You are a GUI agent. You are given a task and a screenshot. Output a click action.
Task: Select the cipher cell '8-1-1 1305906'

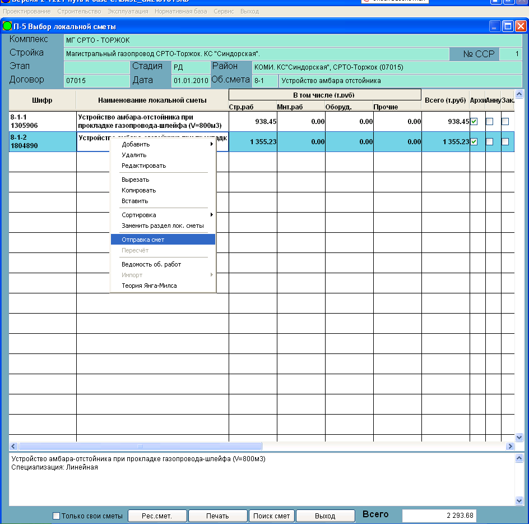coord(43,121)
